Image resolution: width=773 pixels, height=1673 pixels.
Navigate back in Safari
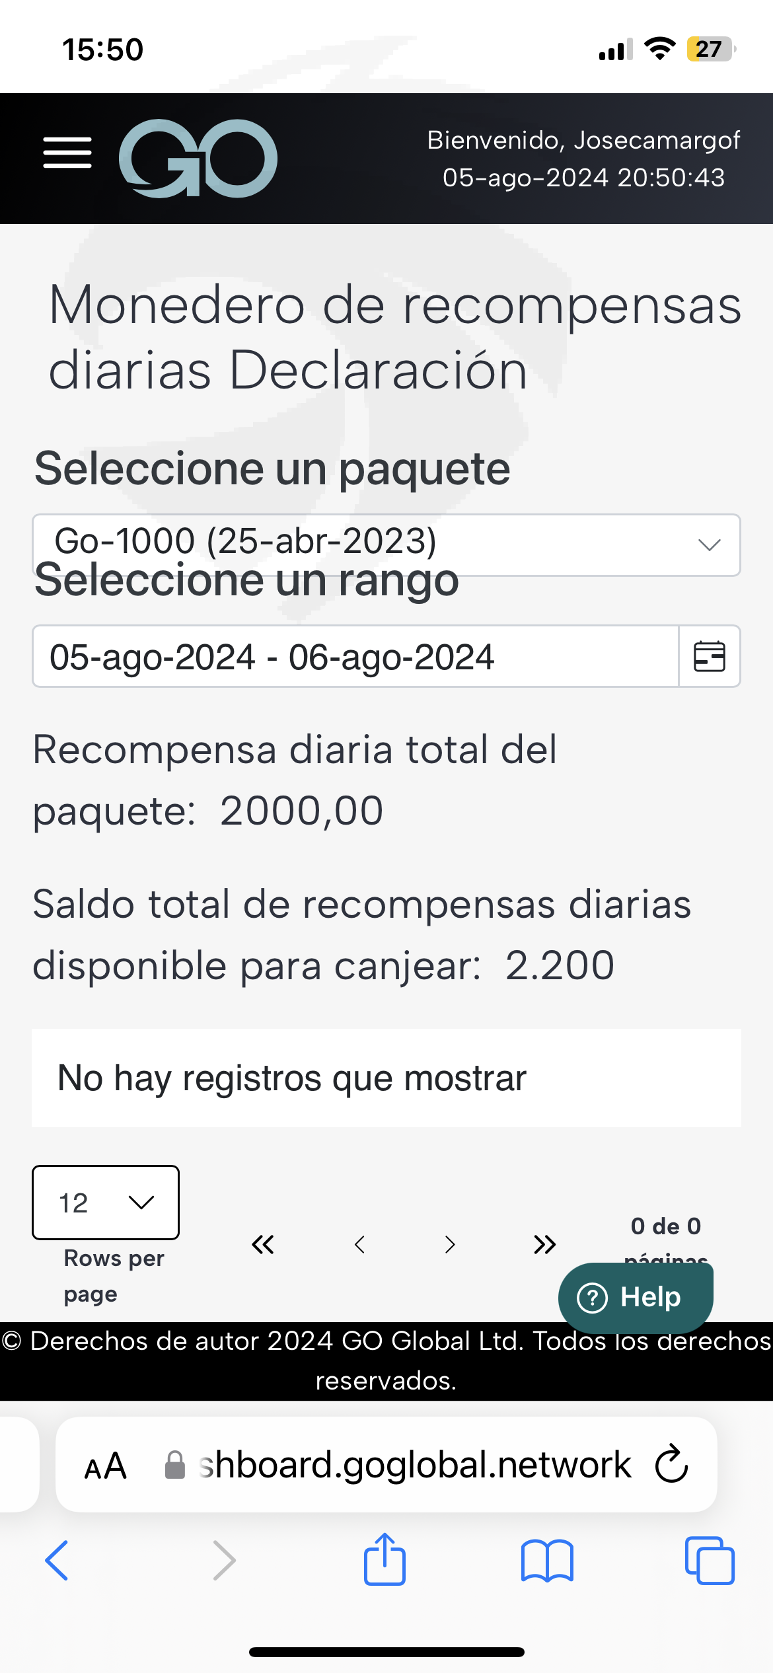[57, 1561]
